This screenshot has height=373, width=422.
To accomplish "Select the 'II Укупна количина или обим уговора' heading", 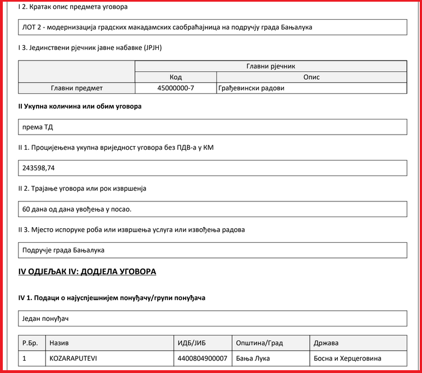I will (x=80, y=107).
